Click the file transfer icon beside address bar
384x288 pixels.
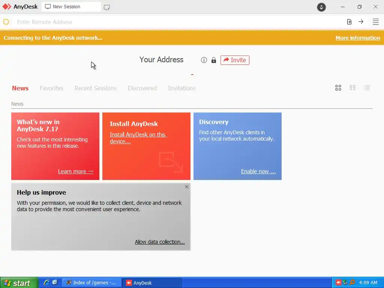point(349,22)
